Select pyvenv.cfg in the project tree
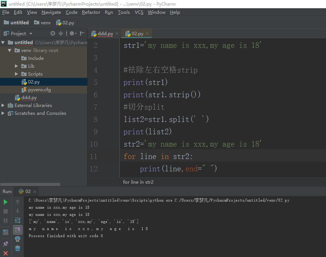 click(x=39, y=90)
